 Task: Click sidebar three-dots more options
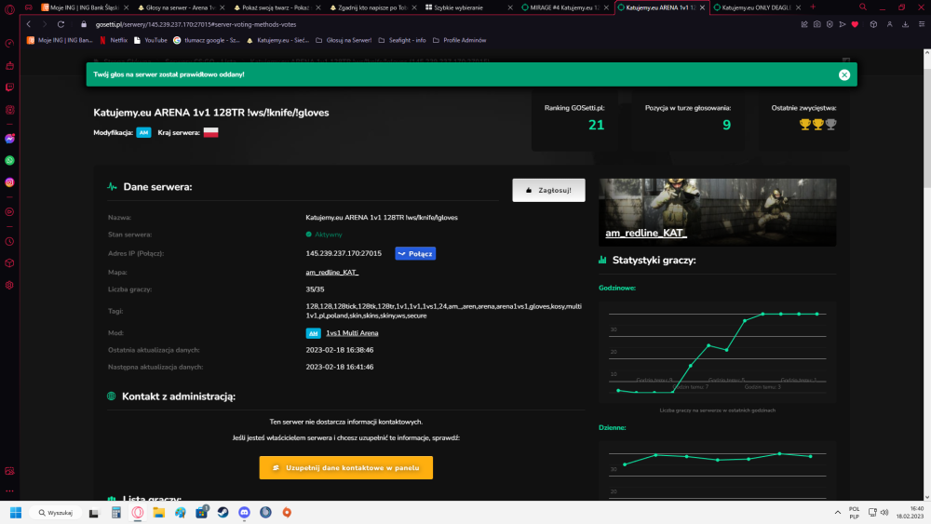point(9,490)
